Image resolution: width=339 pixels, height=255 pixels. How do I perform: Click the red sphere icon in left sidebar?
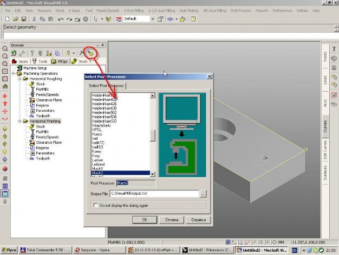(5, 169)
